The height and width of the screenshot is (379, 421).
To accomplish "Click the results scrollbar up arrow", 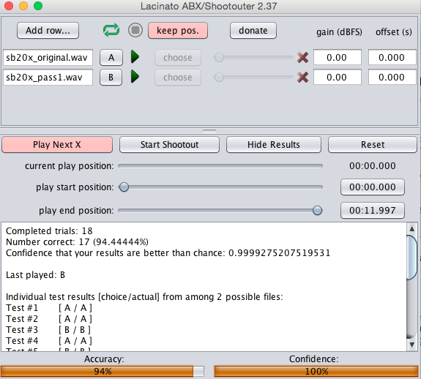I will click(x=412, y=229).
